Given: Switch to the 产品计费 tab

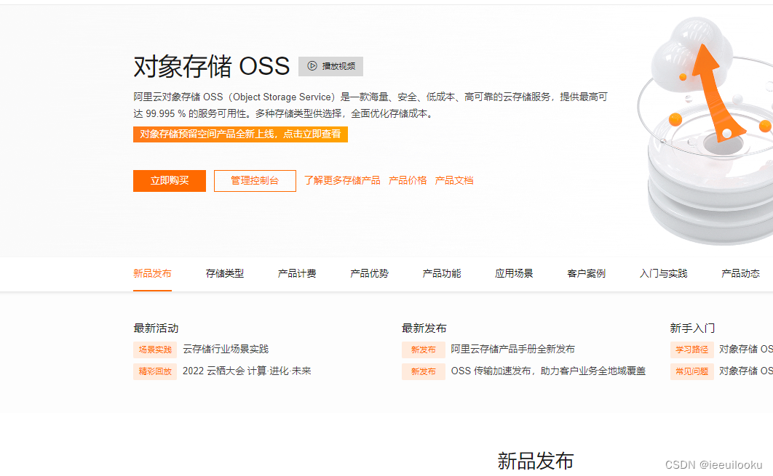Looking at the screenshot, I should tap(297, 274).
